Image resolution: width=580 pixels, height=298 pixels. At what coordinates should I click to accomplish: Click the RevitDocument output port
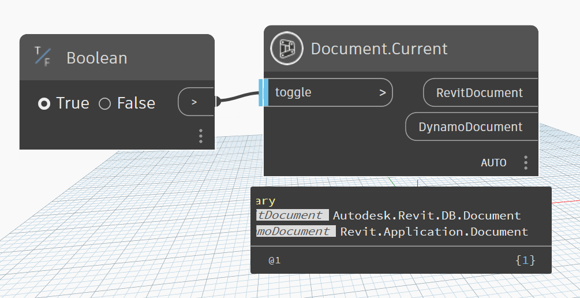click(x=480, y=93)
